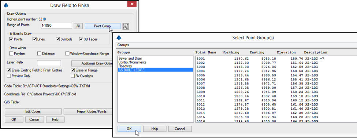This screenshot has width=357, height=140.
Task: Toggle the Lines checkbox
Action: click(x=35, y=39)
